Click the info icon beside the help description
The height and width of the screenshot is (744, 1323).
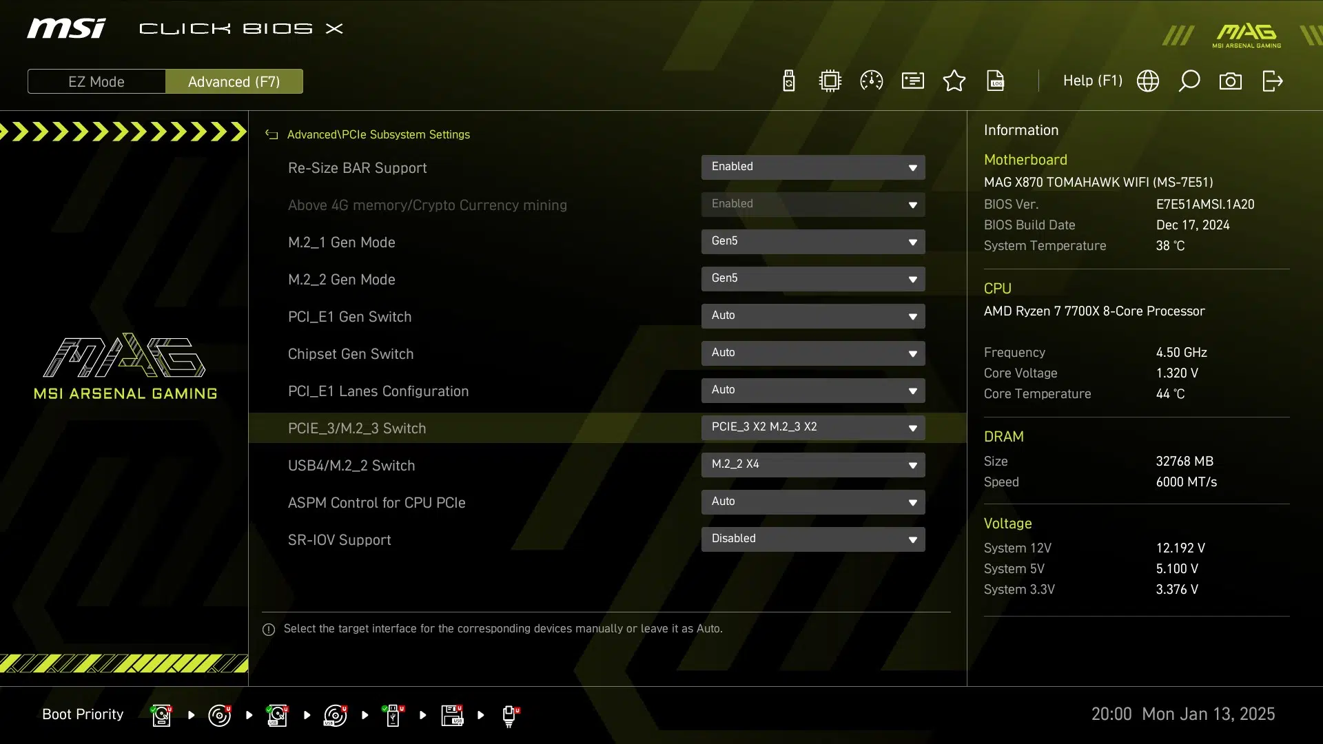[269, 630]
